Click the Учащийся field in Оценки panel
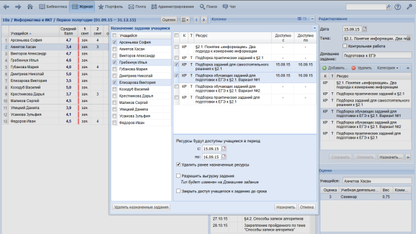Viewport: 416px width, 234px height. [x=377, y=181]
